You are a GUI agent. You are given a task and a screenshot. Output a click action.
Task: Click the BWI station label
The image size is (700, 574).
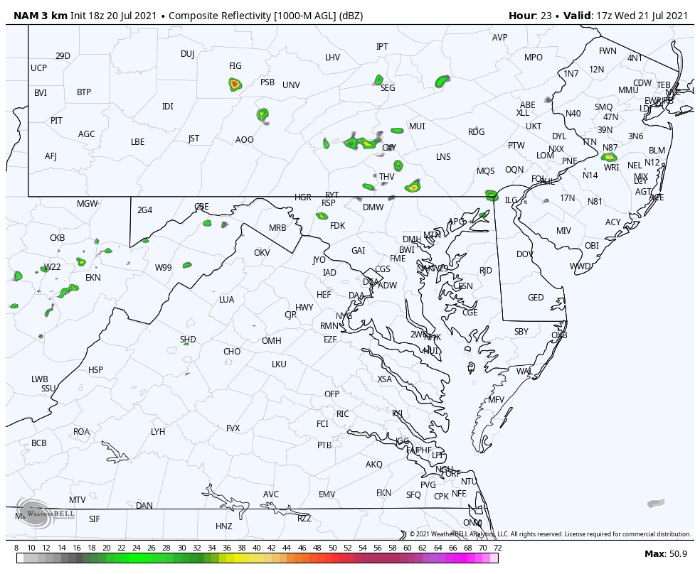pyautogui.click(x=406, y=250)
